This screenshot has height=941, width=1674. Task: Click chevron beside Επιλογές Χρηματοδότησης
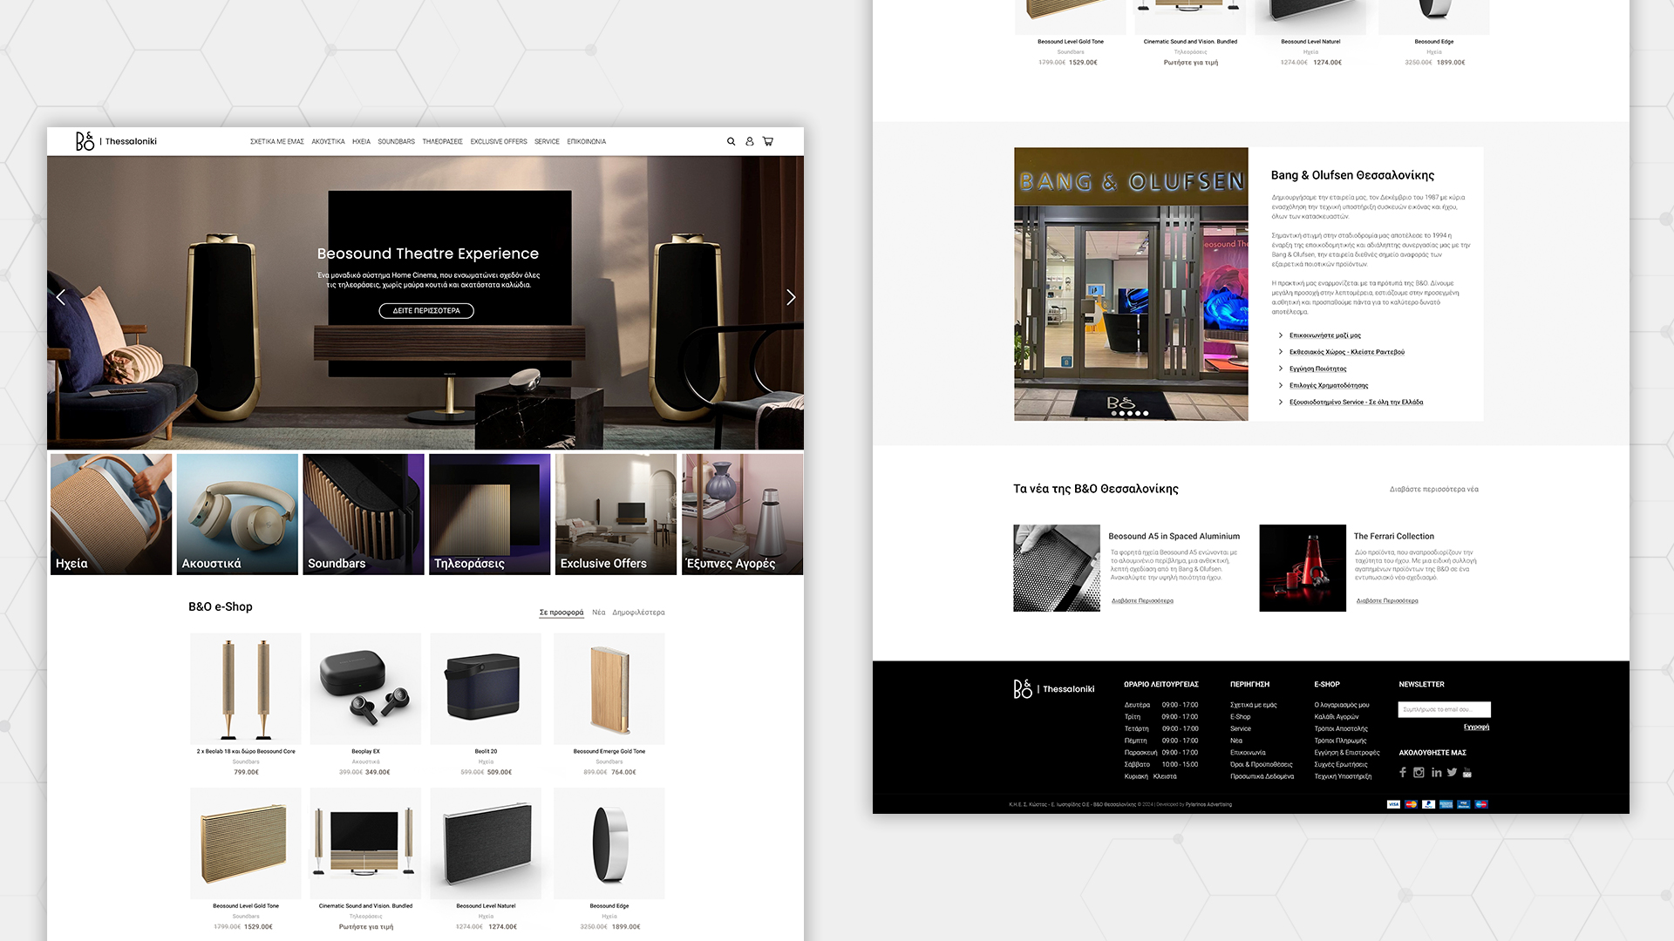click(x=1281, y=385)
